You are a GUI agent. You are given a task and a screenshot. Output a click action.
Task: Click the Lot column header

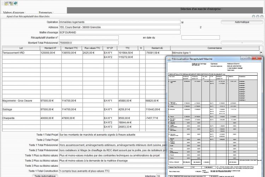click(21, 48)
